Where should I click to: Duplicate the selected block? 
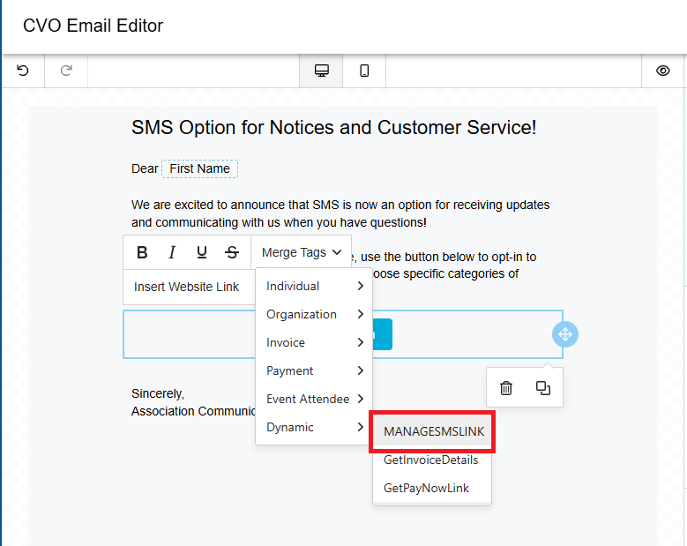[543, 388]
